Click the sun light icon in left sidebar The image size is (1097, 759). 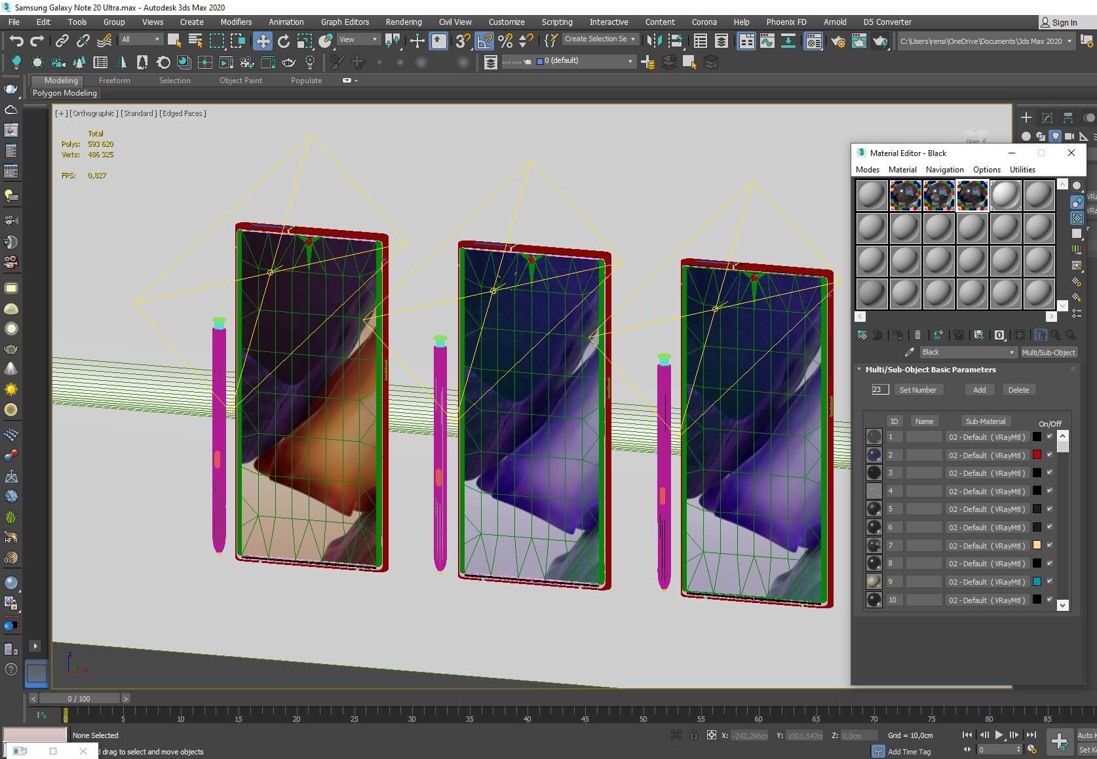pyautogui.click(x=11, y=389)
